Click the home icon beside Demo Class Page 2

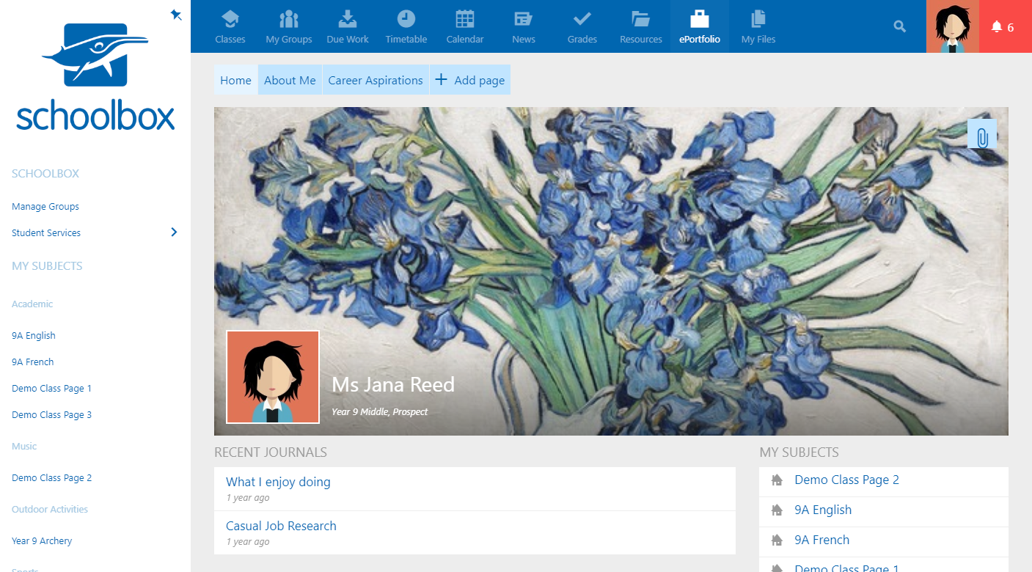777,480
